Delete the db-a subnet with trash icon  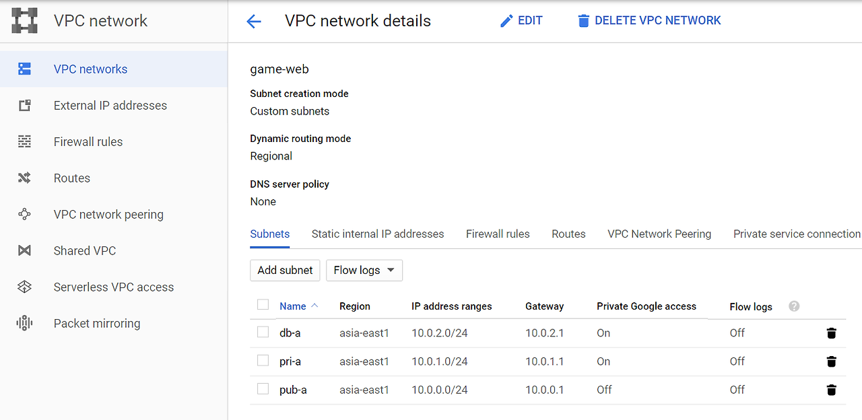tap(832, 333)
